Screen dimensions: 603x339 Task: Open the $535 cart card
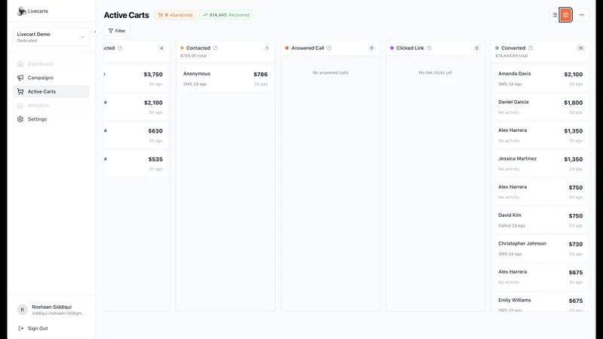tap(136, 163)
